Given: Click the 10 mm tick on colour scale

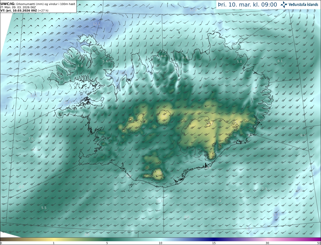Looking at the screenshot, I should coord(160,243).
